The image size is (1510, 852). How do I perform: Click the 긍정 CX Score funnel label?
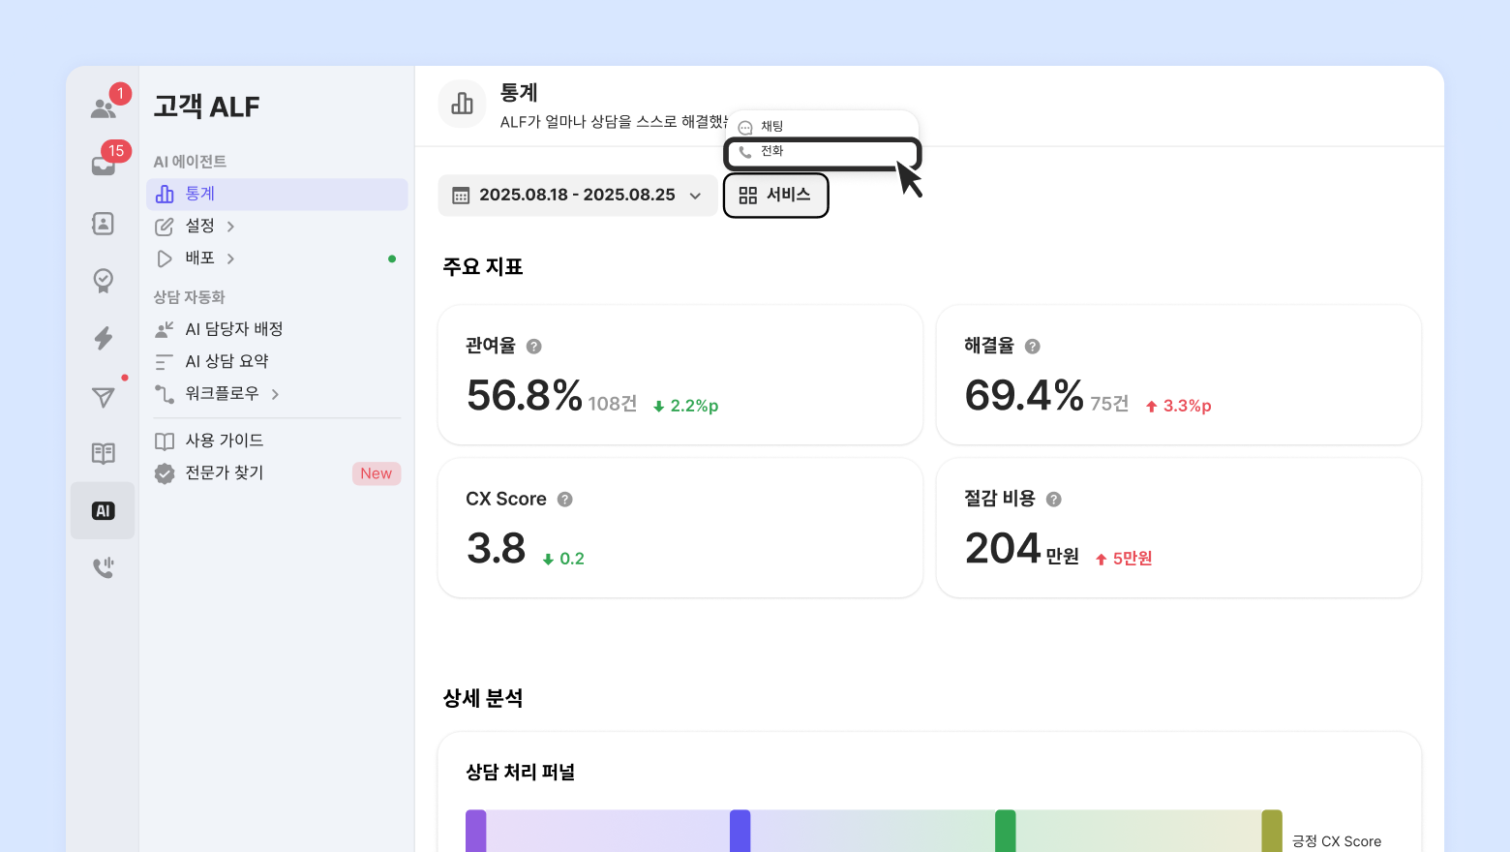1337,841
